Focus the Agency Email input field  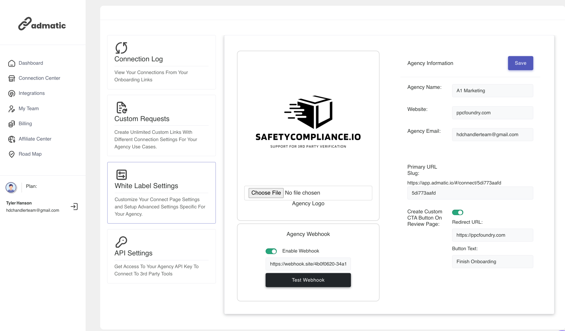click(x=492, y=135)
